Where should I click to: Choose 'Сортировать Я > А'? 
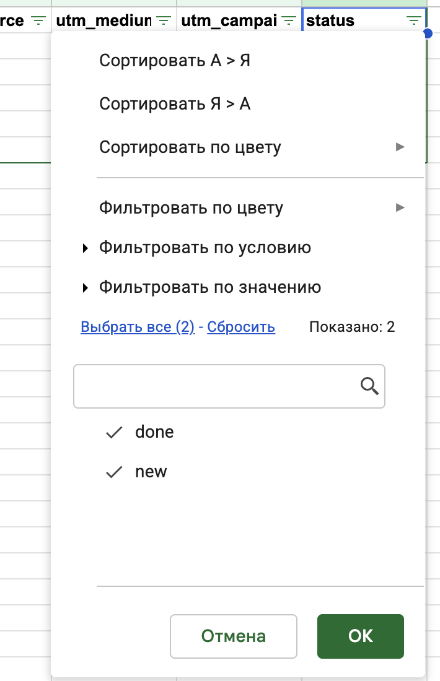[x=175, y=104]
